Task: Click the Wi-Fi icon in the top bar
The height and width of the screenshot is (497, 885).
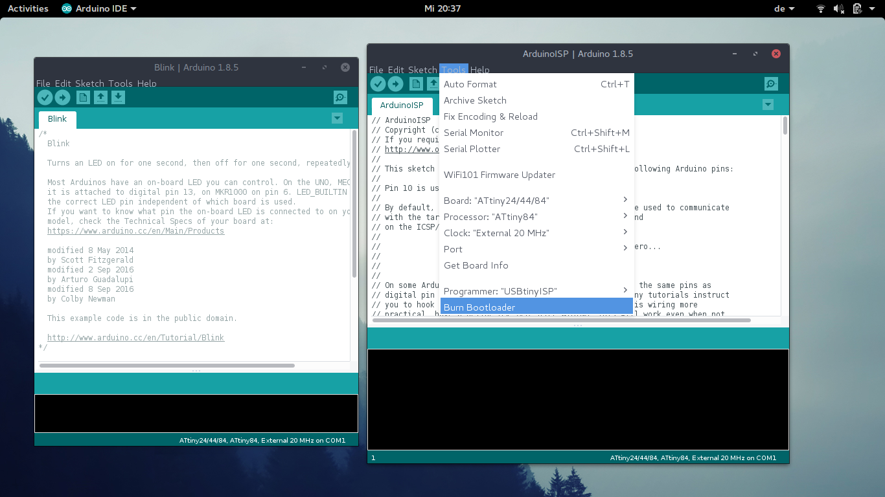Action: tap(821, 8)
